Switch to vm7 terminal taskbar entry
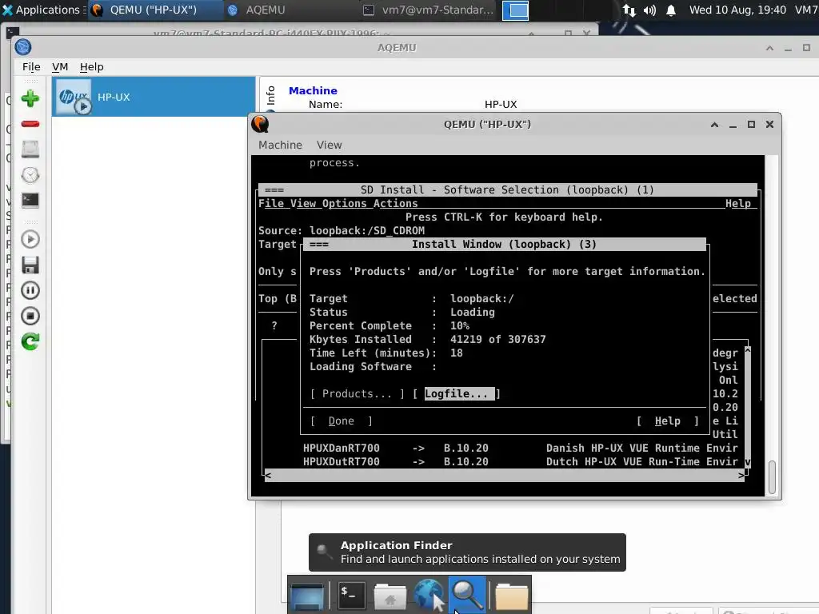This screenshot has width=819, height=614. tap(429, 10)
